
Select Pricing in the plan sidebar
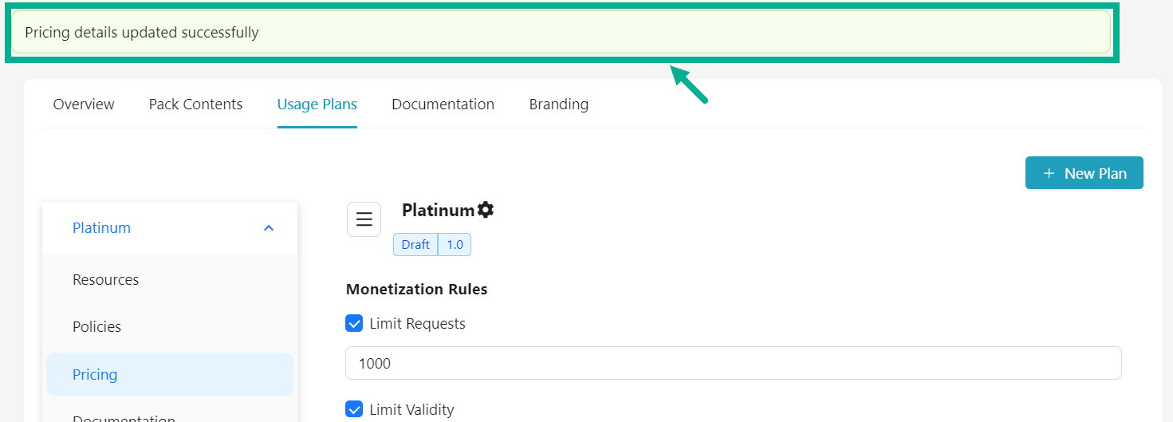click(95, 374)
